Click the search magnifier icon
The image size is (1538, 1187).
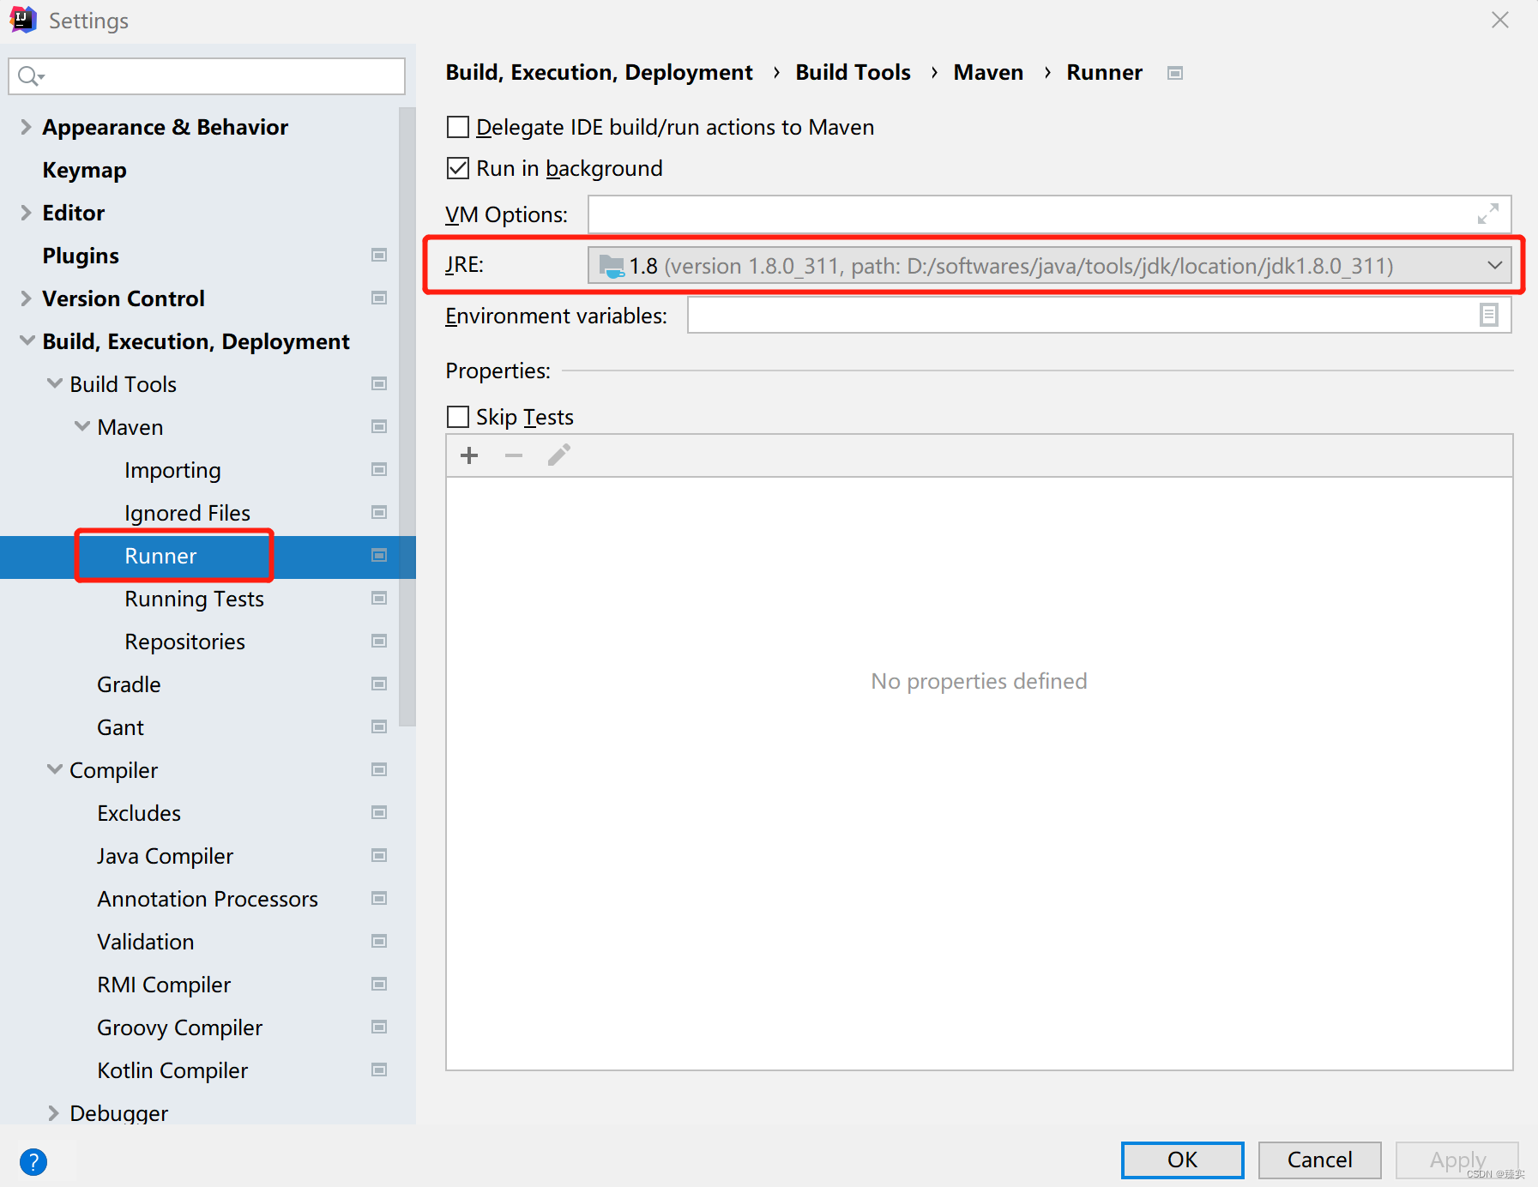31,76
